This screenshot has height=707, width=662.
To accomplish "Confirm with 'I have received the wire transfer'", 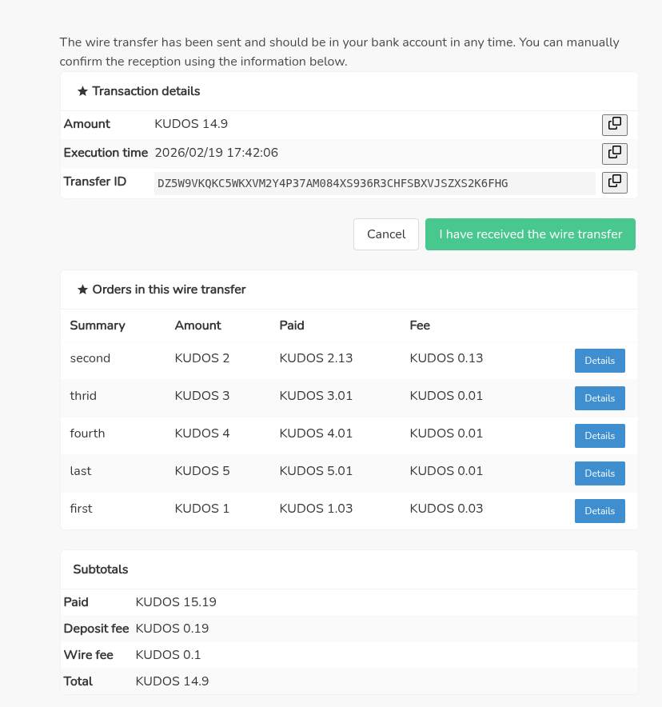I will [530, 234].
